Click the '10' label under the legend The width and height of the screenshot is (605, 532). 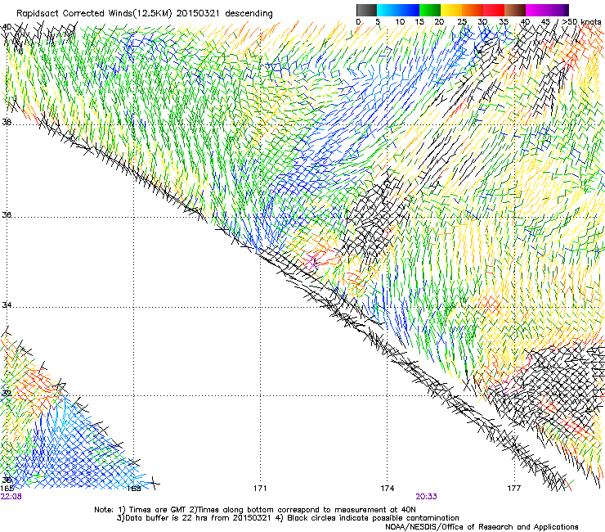(x=400, y=22)
